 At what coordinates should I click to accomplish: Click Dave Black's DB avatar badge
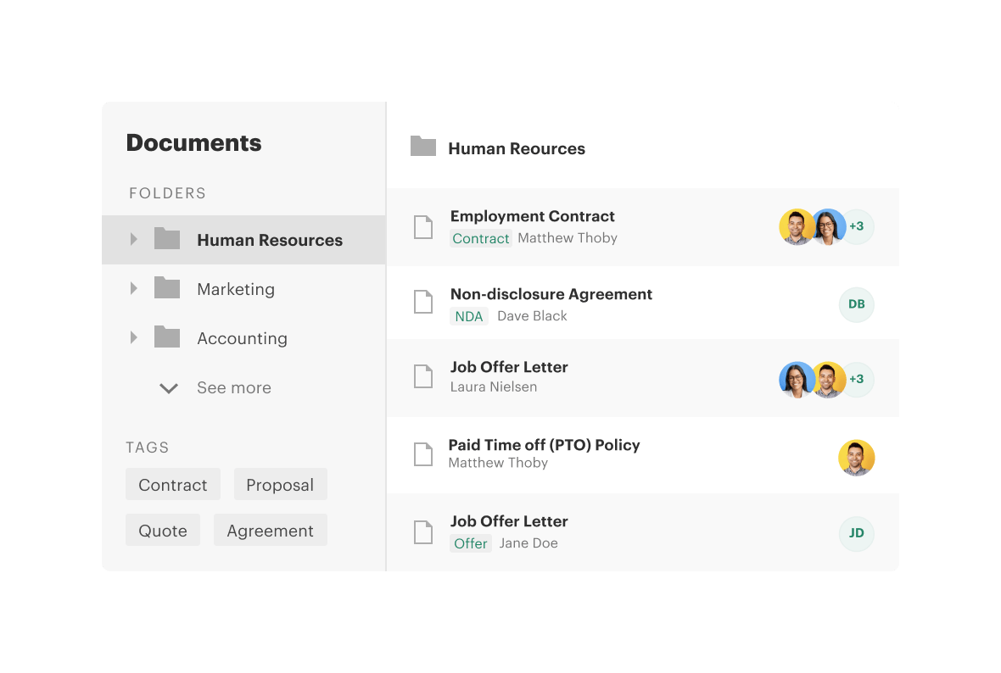[856, 304]
